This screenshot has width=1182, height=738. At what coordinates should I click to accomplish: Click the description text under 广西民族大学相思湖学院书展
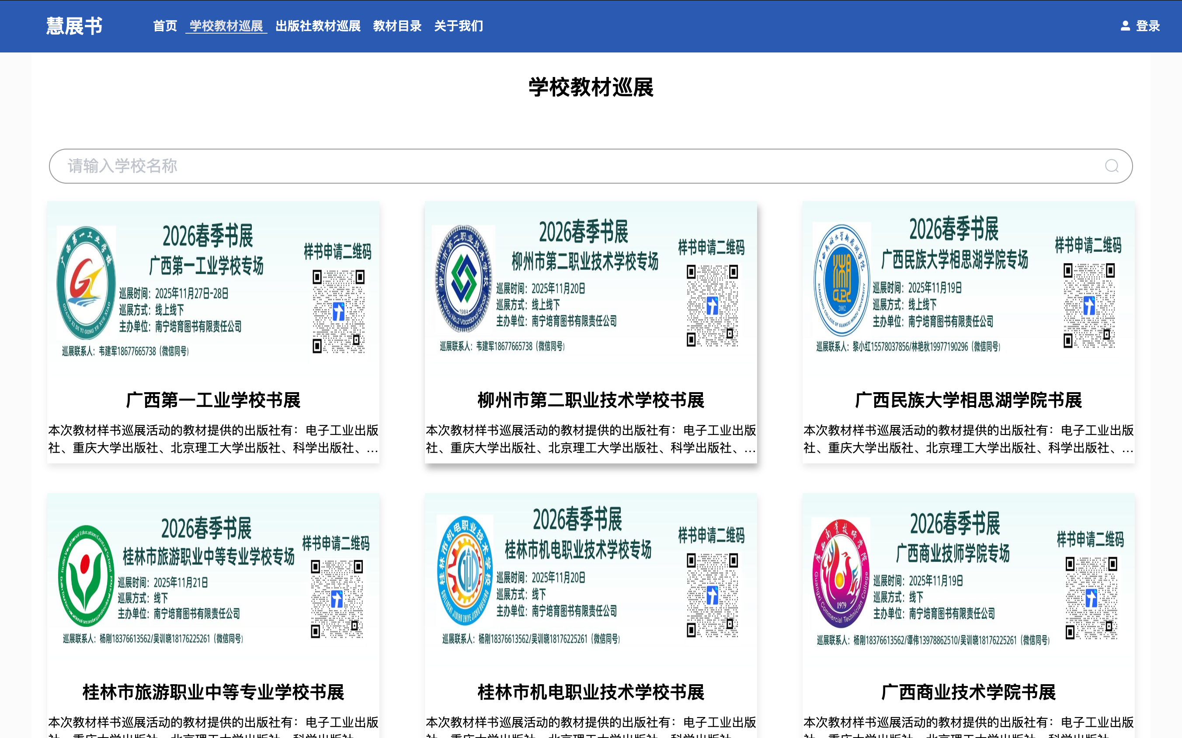pos(968,439)
